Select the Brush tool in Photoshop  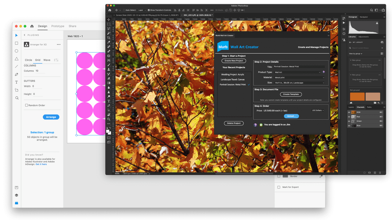pos(109,65)
